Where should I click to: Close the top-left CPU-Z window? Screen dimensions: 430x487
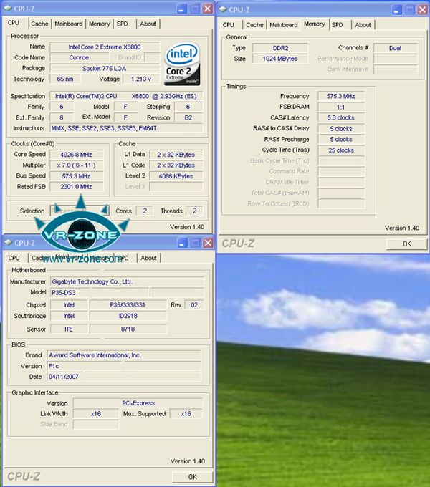point(208,9)
